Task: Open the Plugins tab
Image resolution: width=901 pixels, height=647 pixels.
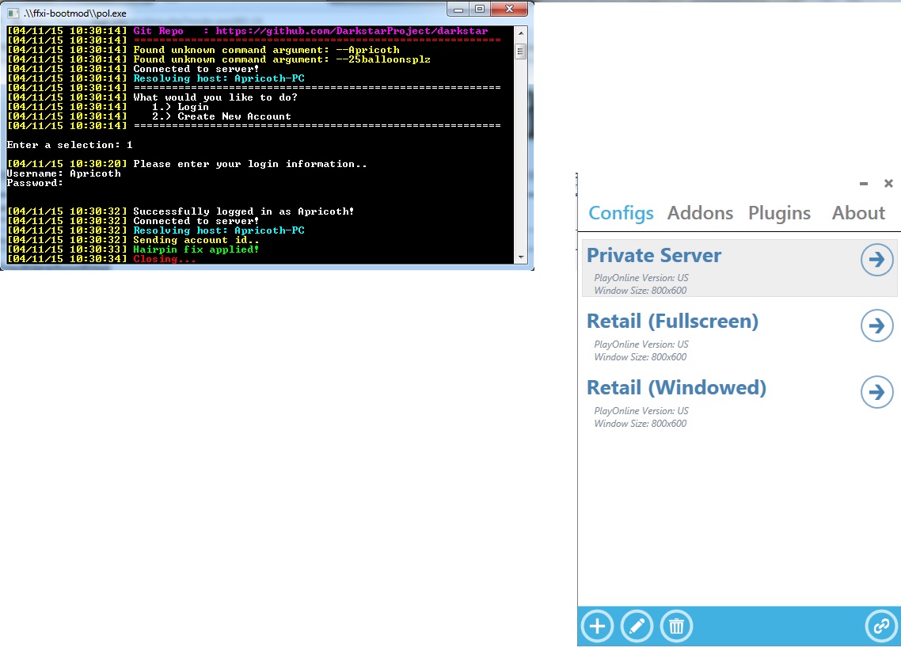Action: click(779, 213)
